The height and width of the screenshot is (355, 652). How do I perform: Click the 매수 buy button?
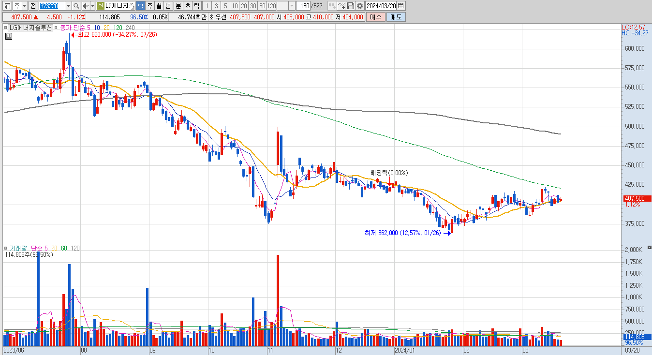375,17
